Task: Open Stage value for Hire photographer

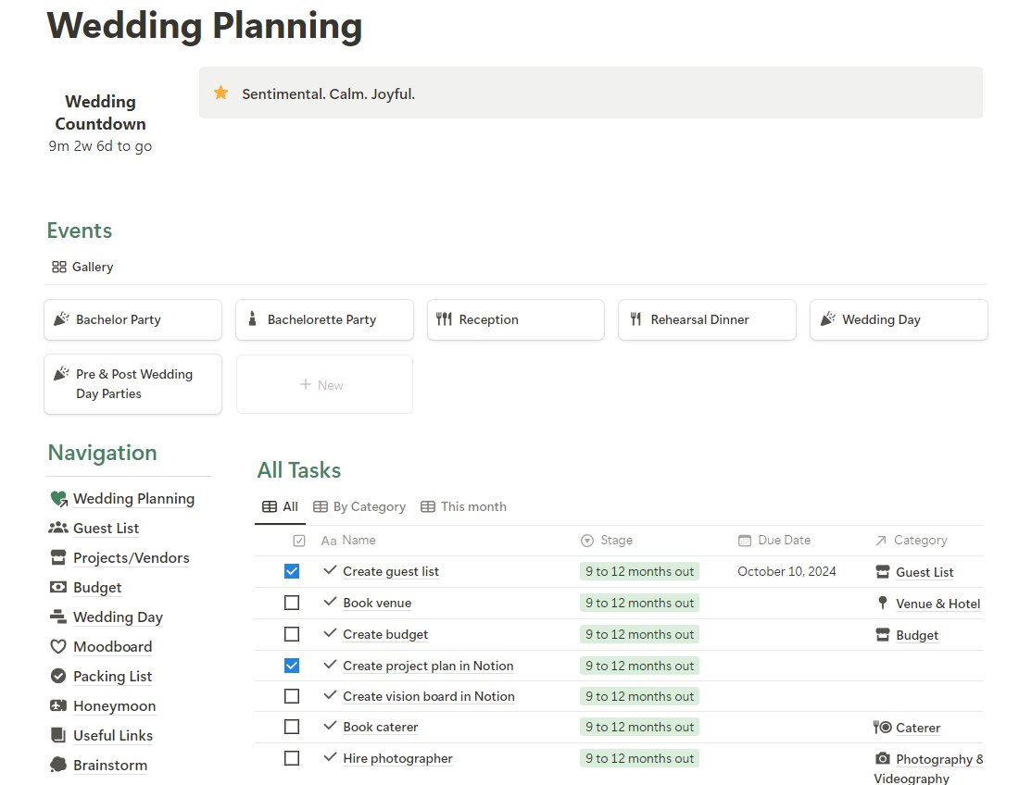Action: 639,758
